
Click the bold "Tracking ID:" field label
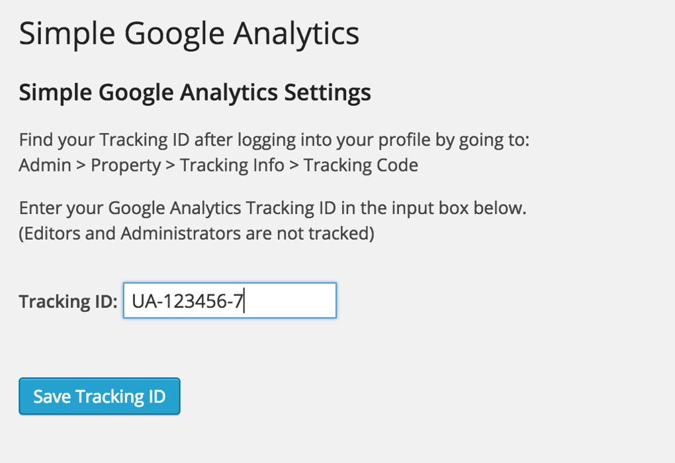68,301
